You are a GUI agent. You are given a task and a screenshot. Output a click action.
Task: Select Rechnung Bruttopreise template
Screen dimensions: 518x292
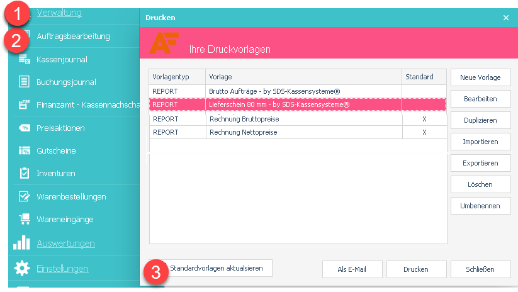coord(298,119)
